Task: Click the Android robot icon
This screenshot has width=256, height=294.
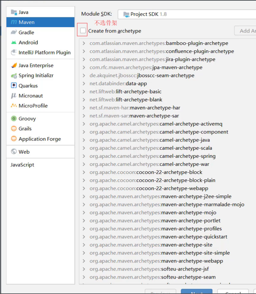Action: (x=14, y=42)
